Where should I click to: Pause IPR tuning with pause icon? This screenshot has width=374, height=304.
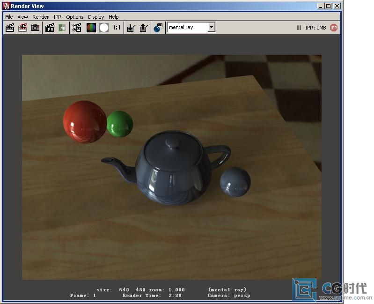click(x=299, y=28)
